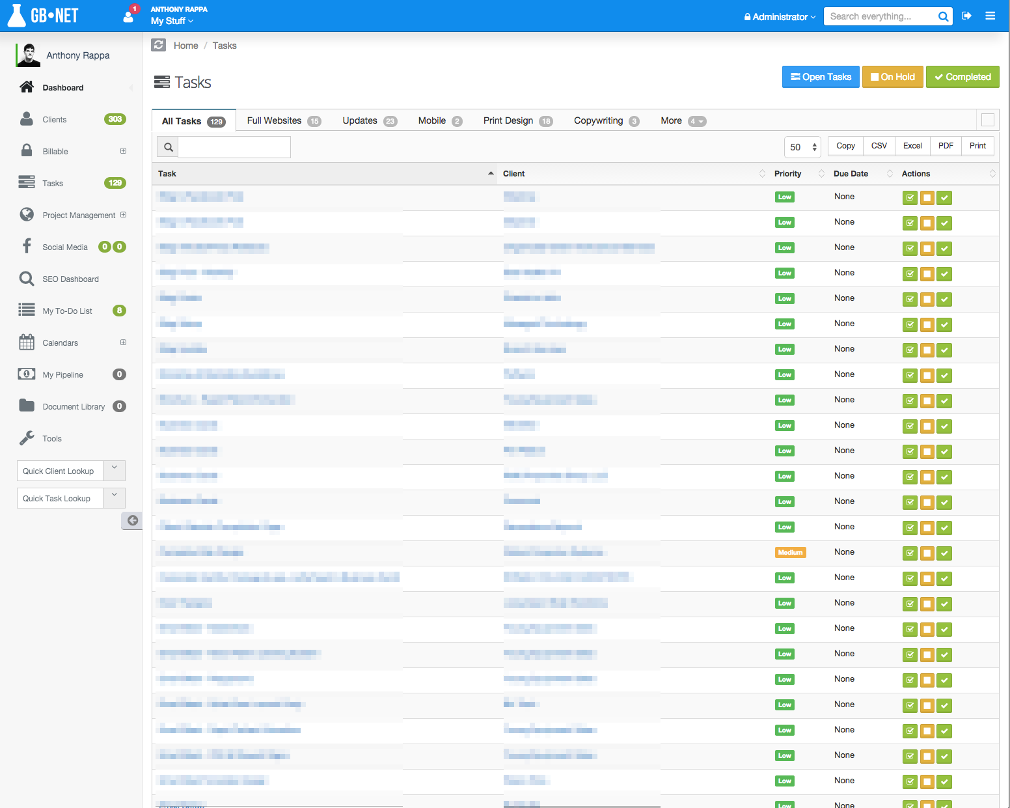Click the GB.NET flask logo
This screenshot has height=808, width=1010.
pyautogui.click(x=43, y=16)
